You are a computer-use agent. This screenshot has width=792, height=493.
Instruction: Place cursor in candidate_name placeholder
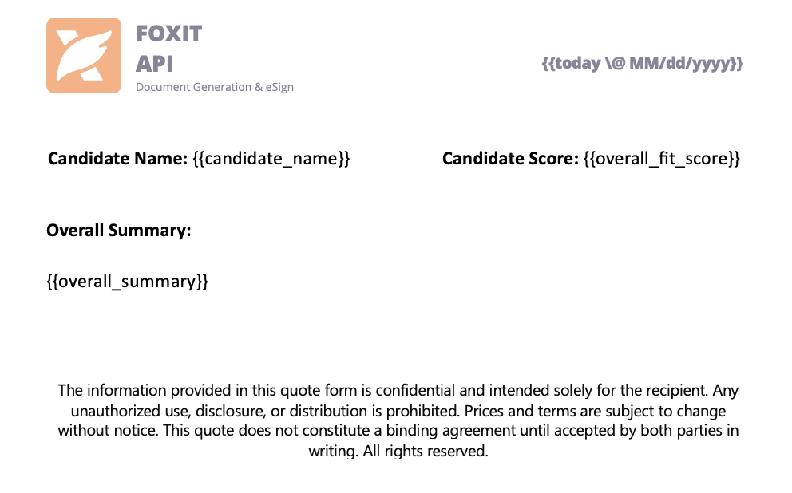click(x=271, y=159)
